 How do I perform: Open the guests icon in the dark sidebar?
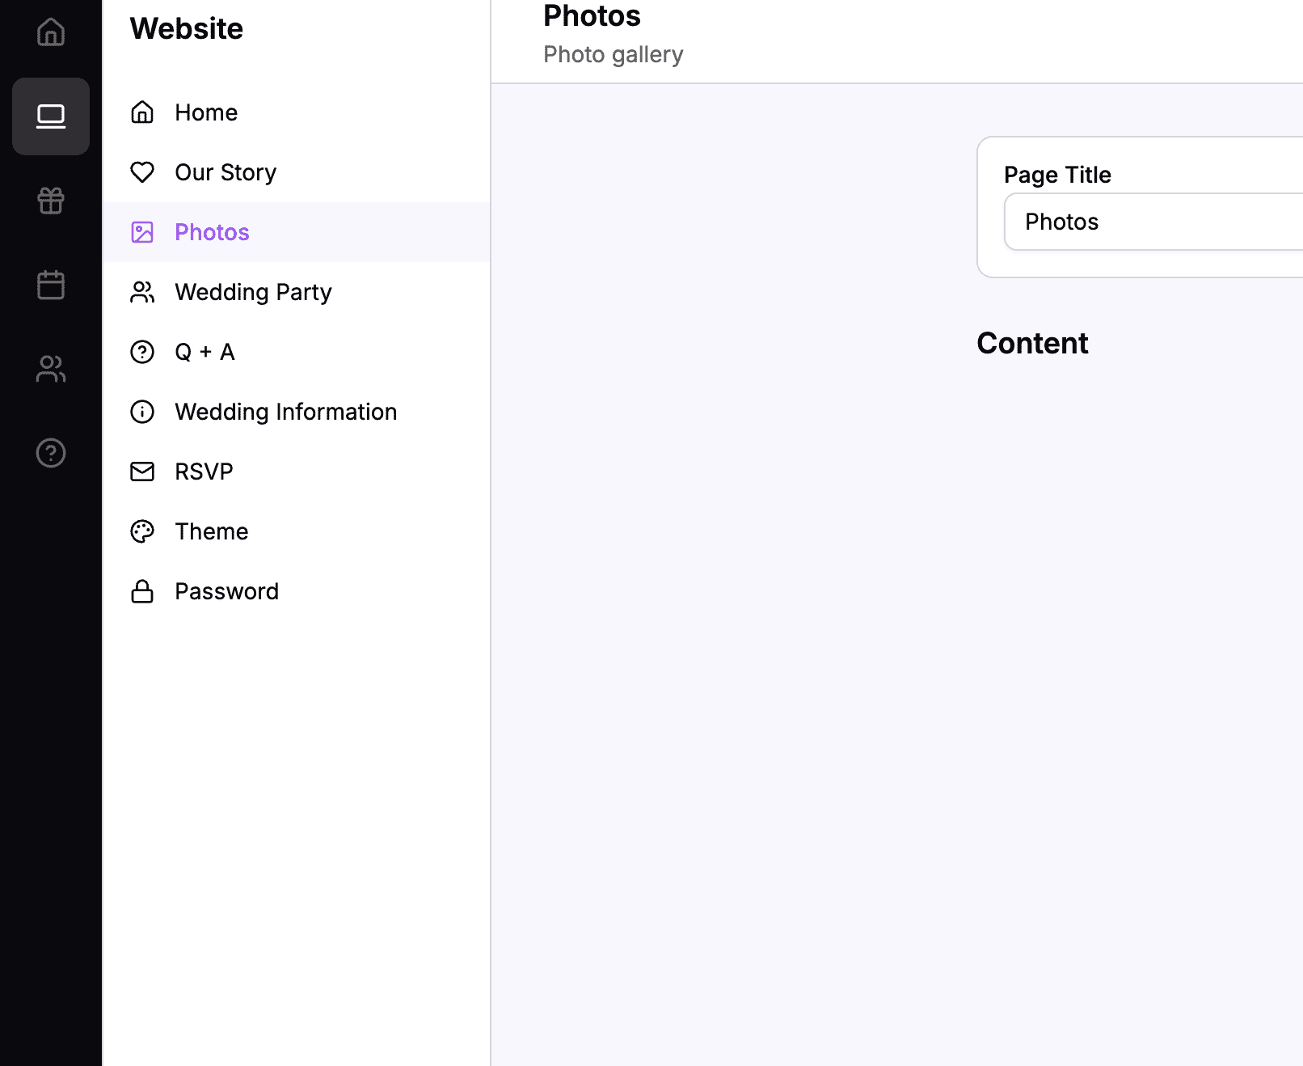[x=50, y=369]
